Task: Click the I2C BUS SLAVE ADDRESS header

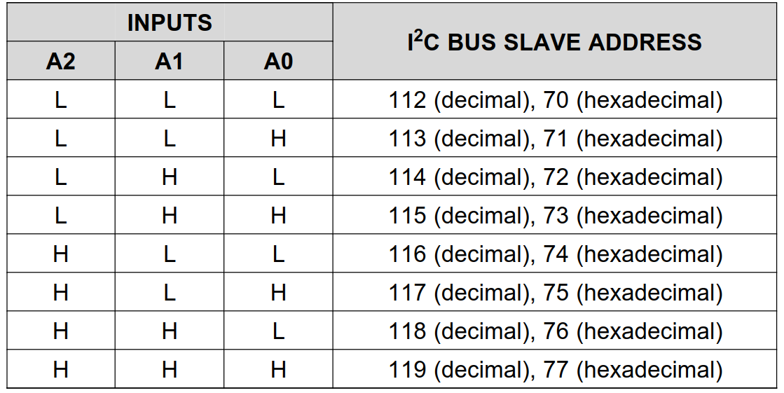Action: [x=555, y=42]
